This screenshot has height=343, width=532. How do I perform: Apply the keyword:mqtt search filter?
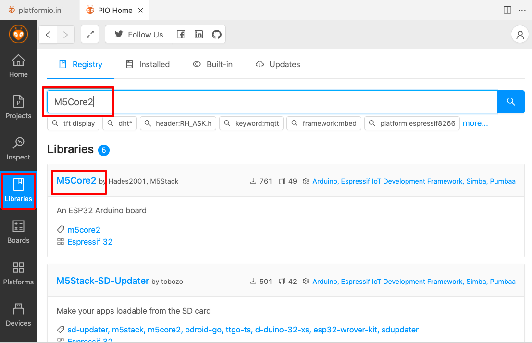[x=251, y=123]
